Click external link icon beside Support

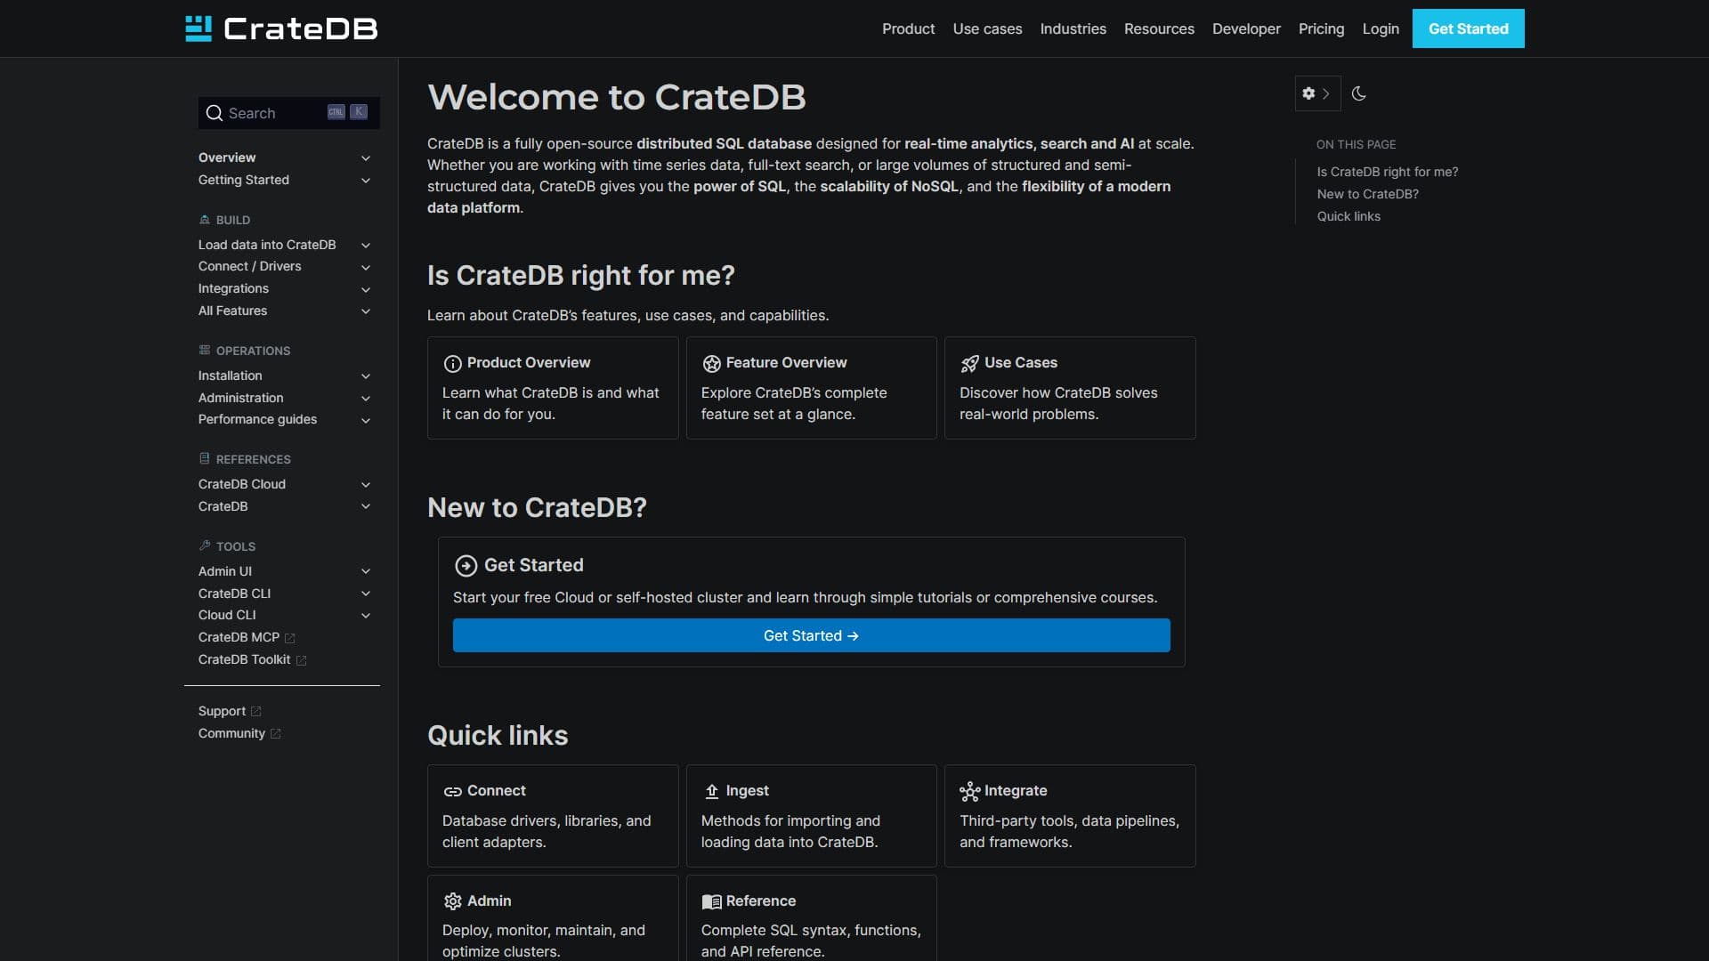point(256,711)
